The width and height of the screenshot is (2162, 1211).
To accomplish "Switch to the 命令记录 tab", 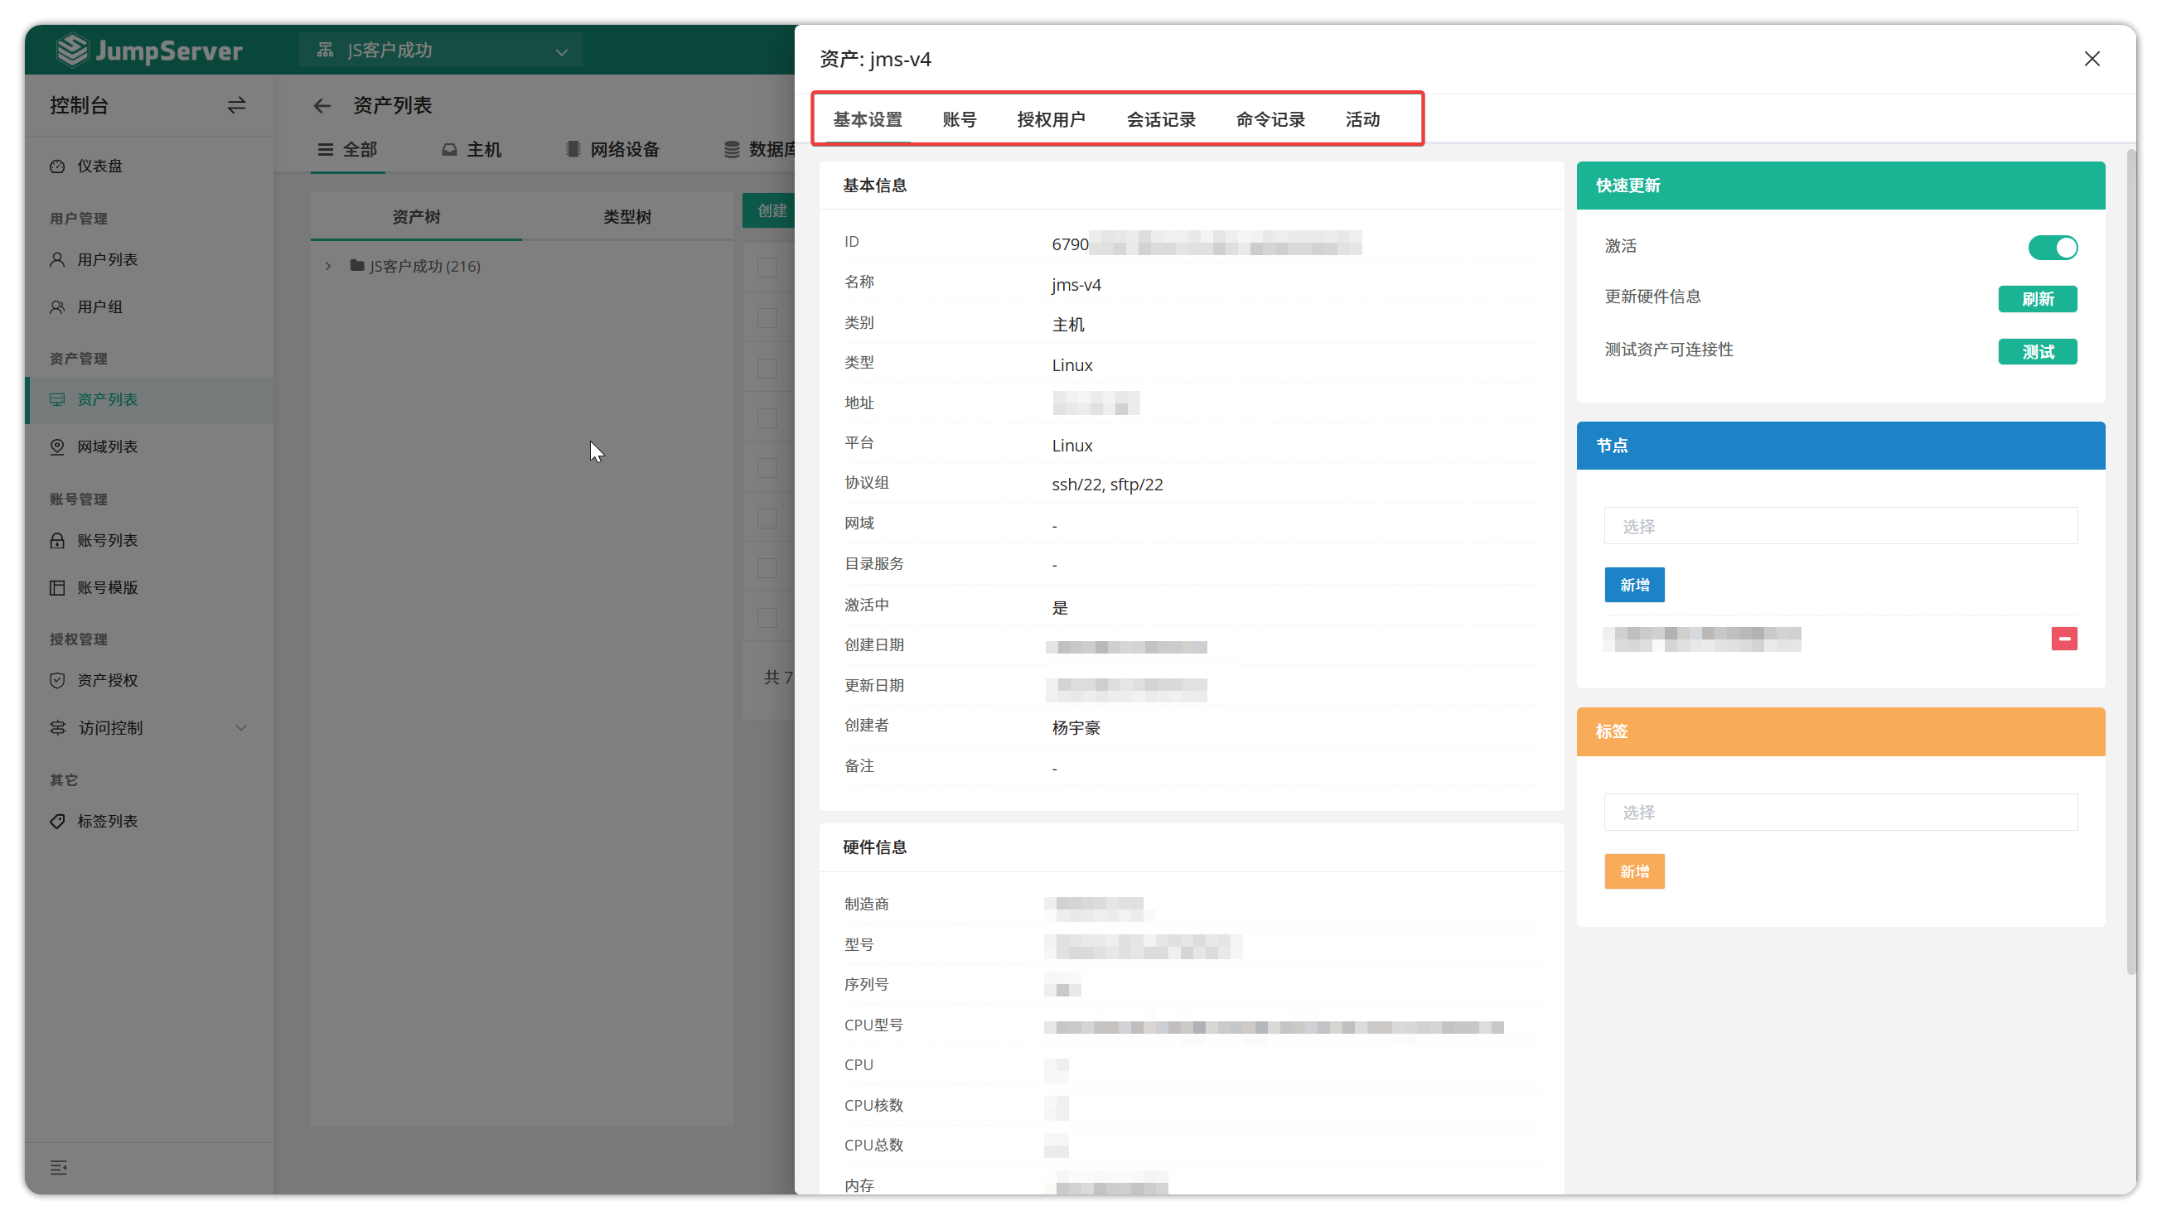I will pos(1270,119).
